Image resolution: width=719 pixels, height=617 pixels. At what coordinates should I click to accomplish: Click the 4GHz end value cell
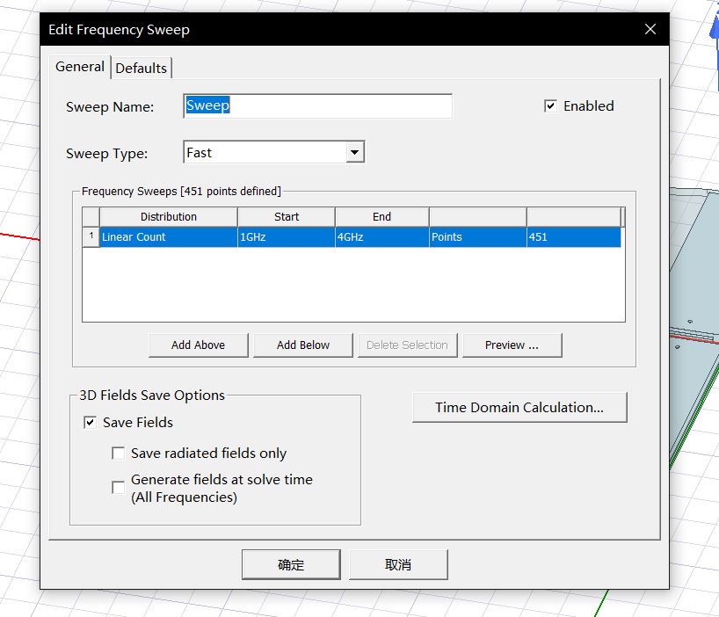[x=382, y=237]
